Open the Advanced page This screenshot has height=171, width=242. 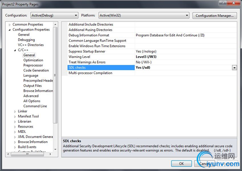[x=31, y=96]
